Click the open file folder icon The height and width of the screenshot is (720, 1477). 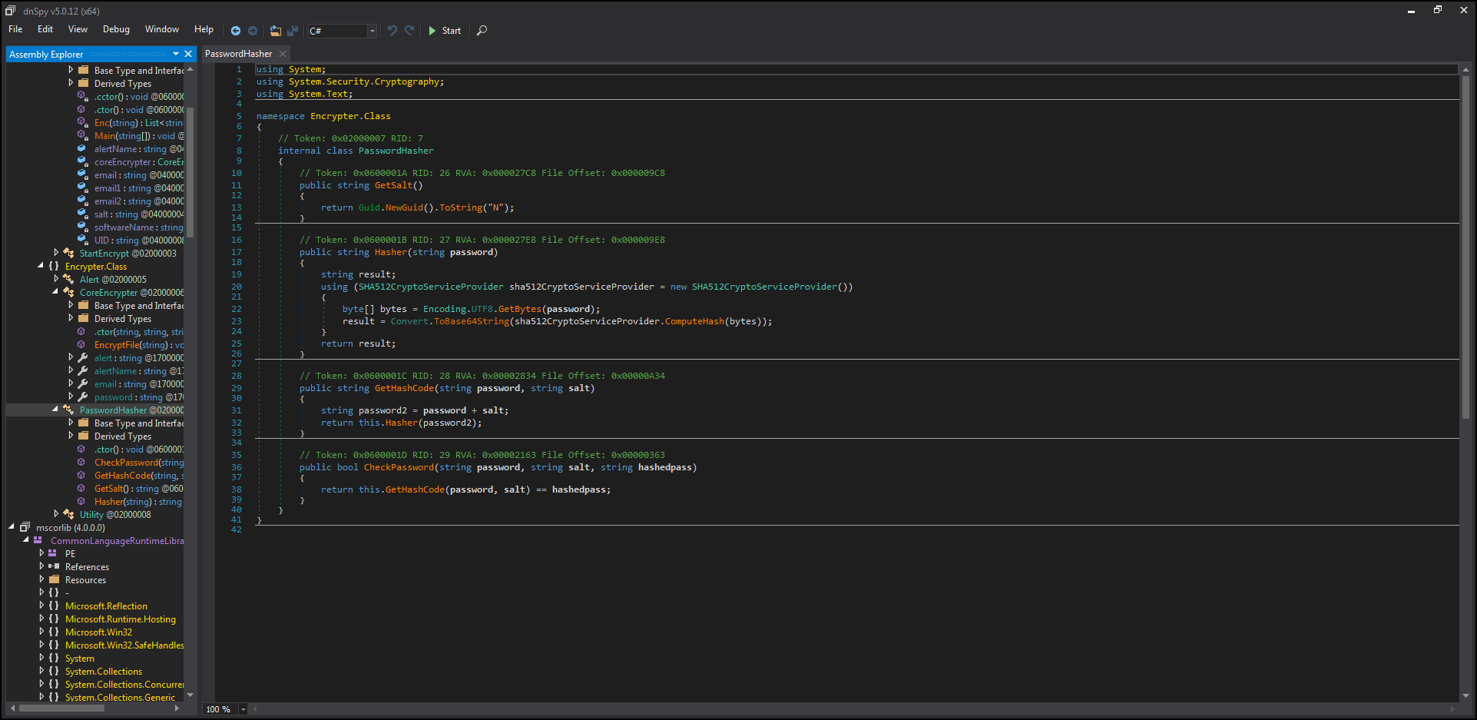point(276,31)
